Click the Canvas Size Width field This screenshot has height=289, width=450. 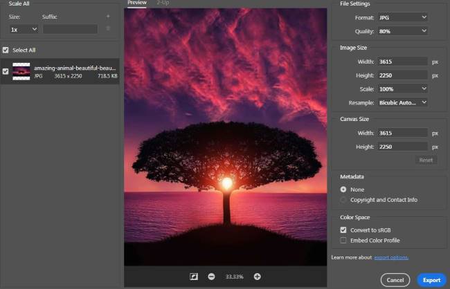[402, 133]
